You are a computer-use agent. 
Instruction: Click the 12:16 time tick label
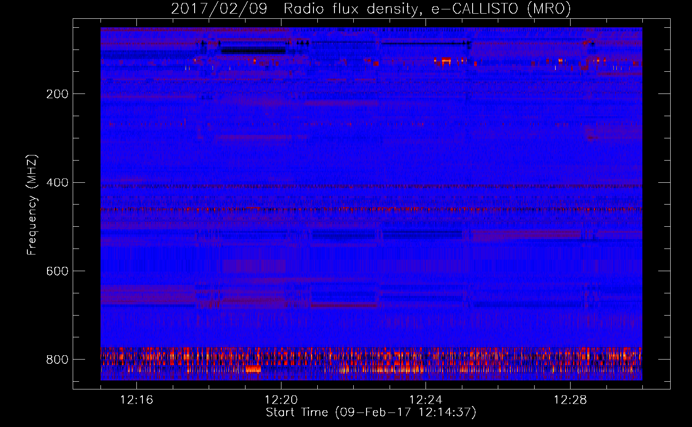coord(136,400)
